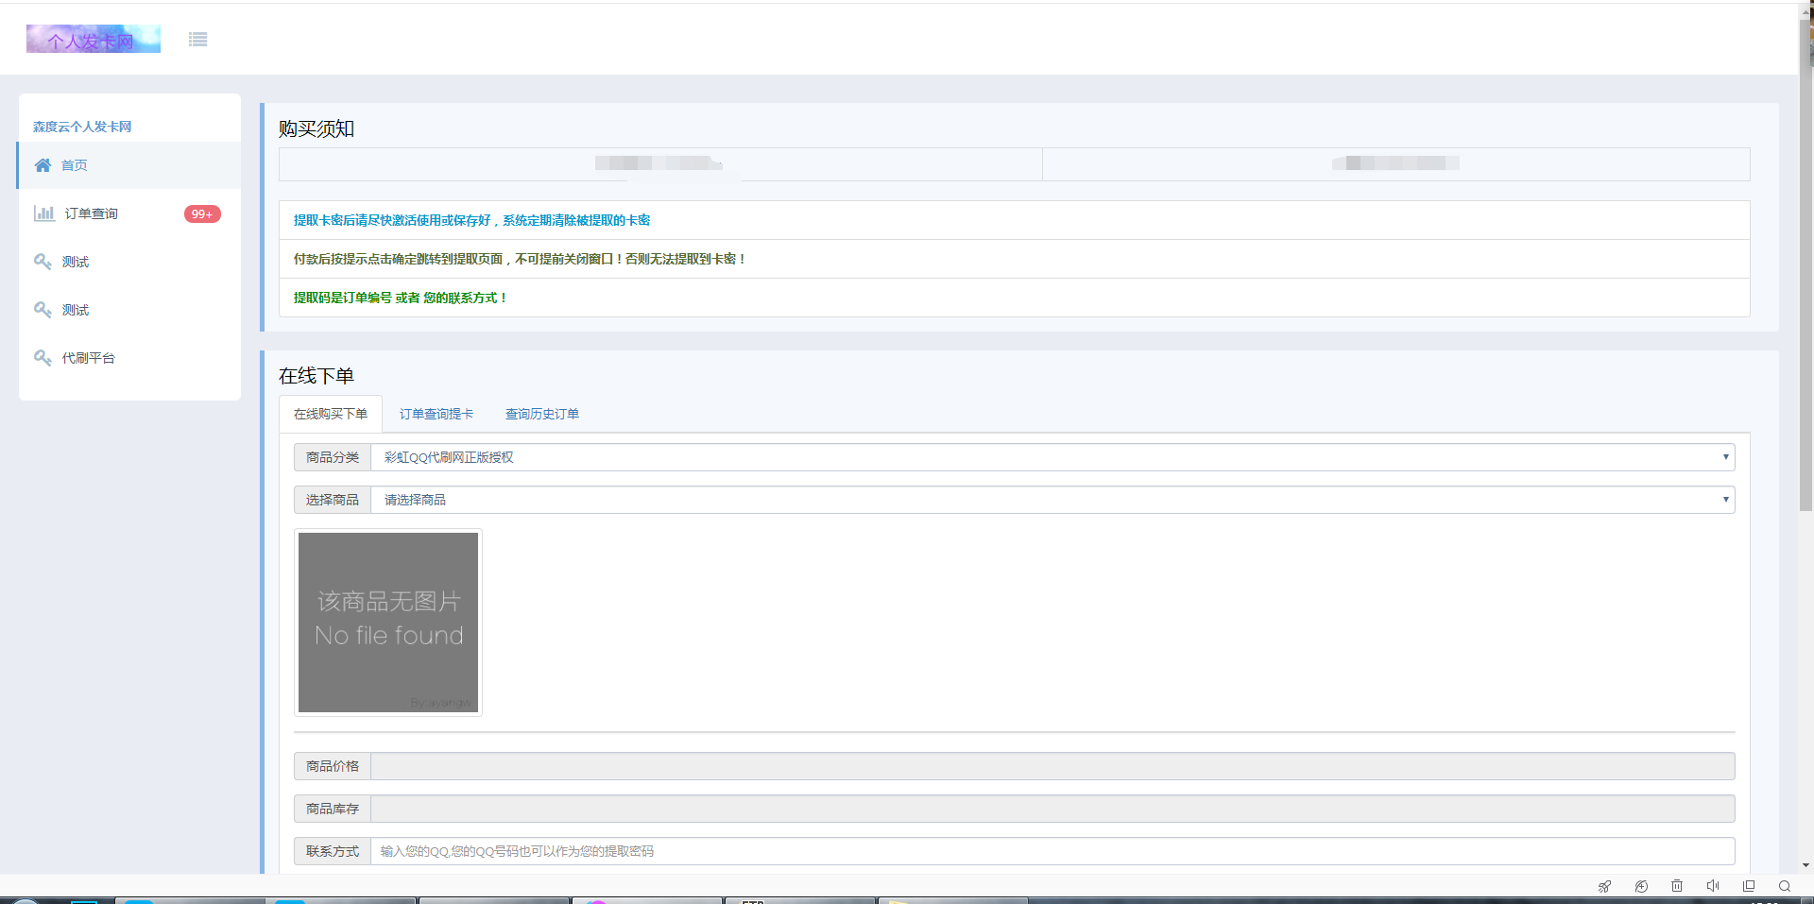Toggle sidebar with the list menu icon
This screenshot has width=1814, height=904.
[197, 39]
